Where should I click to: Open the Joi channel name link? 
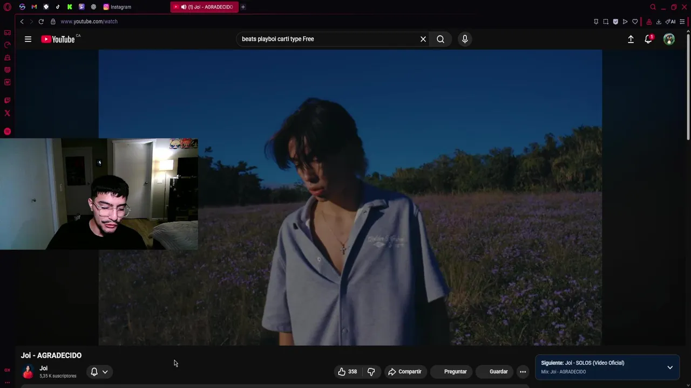point(43,368)
